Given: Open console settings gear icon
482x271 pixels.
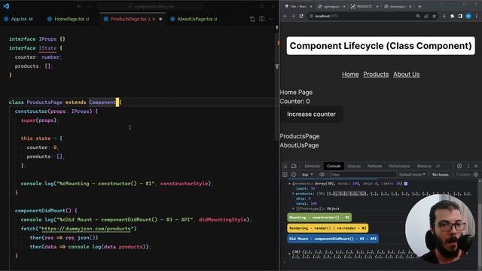Looking at the screenshot, I should pos(476,175).
